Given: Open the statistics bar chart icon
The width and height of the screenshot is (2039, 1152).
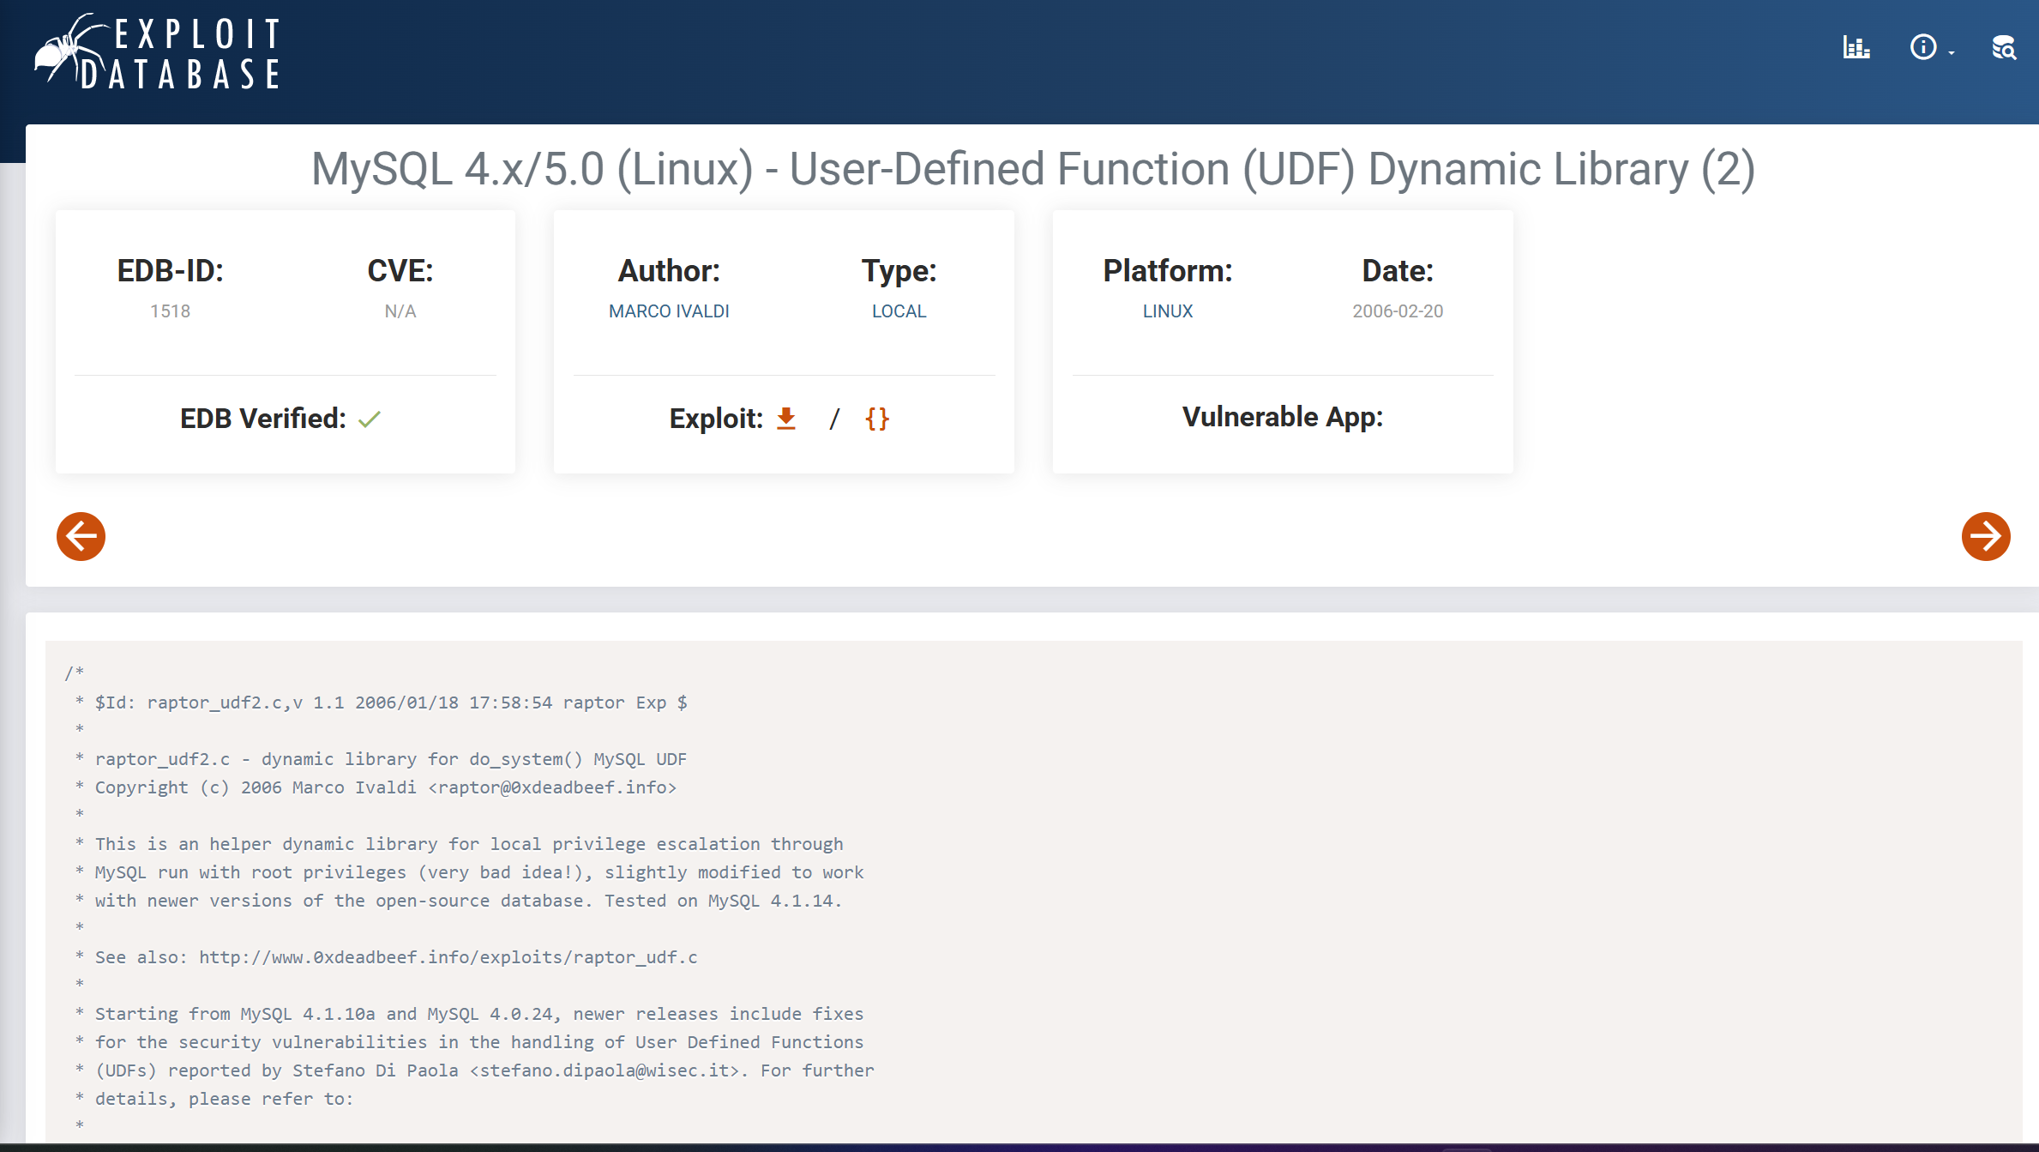Looking at the screenshot, I should [x=1856, y=47].
